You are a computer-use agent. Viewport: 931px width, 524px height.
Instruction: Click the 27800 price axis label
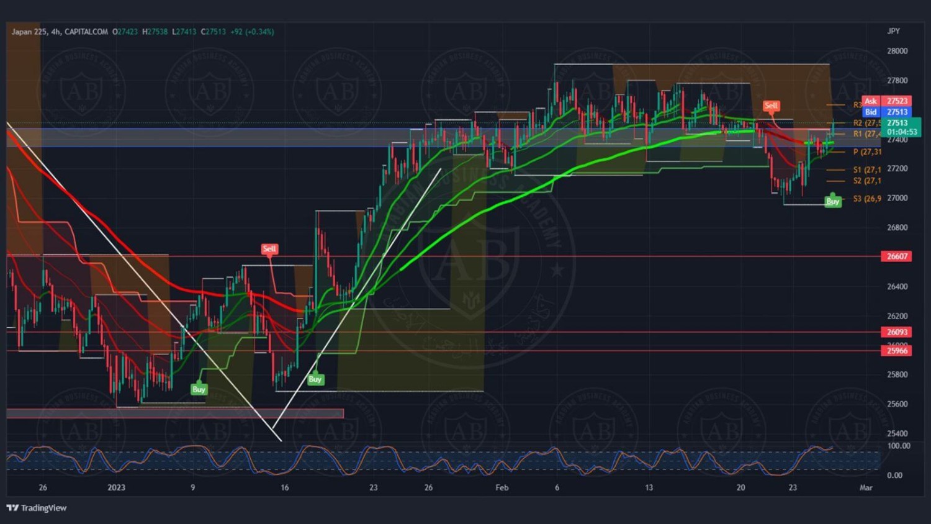tap(897, 81)
